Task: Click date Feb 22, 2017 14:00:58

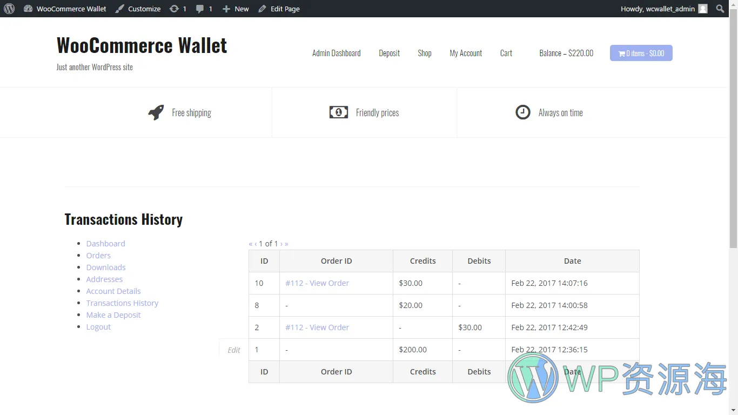Action: tap(549, 305)
